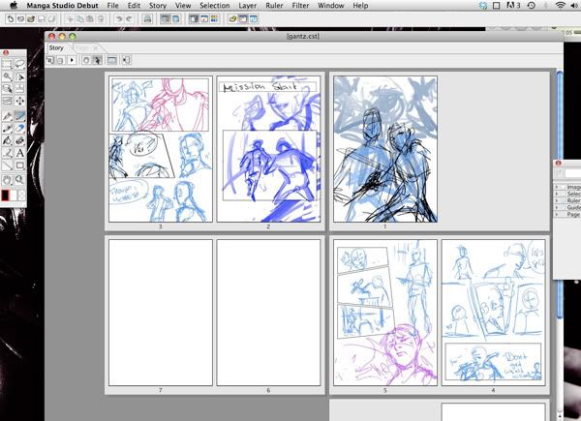Select the Text tool
Viewport: 581px width, 421px height.
click(19, 152)
